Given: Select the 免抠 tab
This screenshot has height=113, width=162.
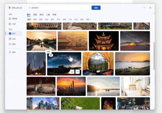Looking at the screenshot, I should pyautogui.click(x=42, y=15).
